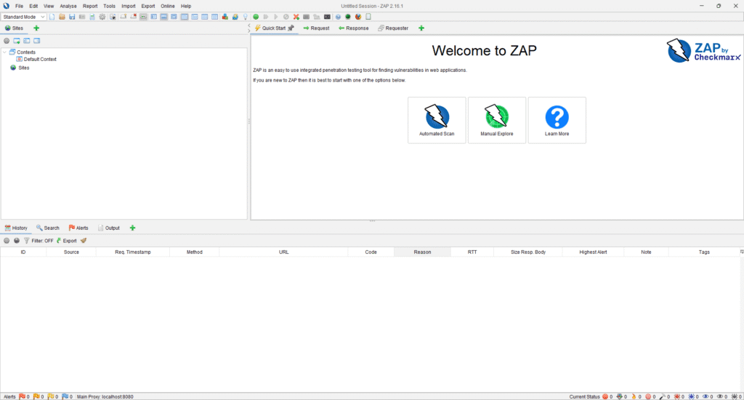Sort history by the URL column header

283,252
